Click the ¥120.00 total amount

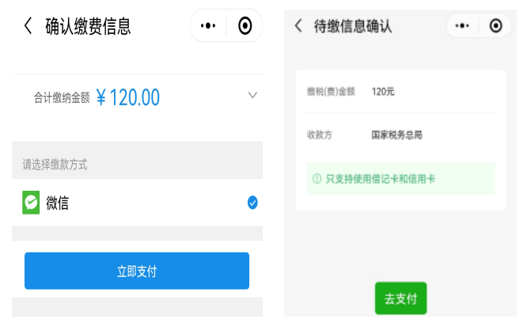click(127, 97)
